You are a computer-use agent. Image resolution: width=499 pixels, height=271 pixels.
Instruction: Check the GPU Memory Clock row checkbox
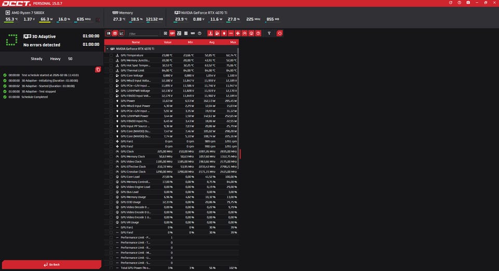point(111,157)
